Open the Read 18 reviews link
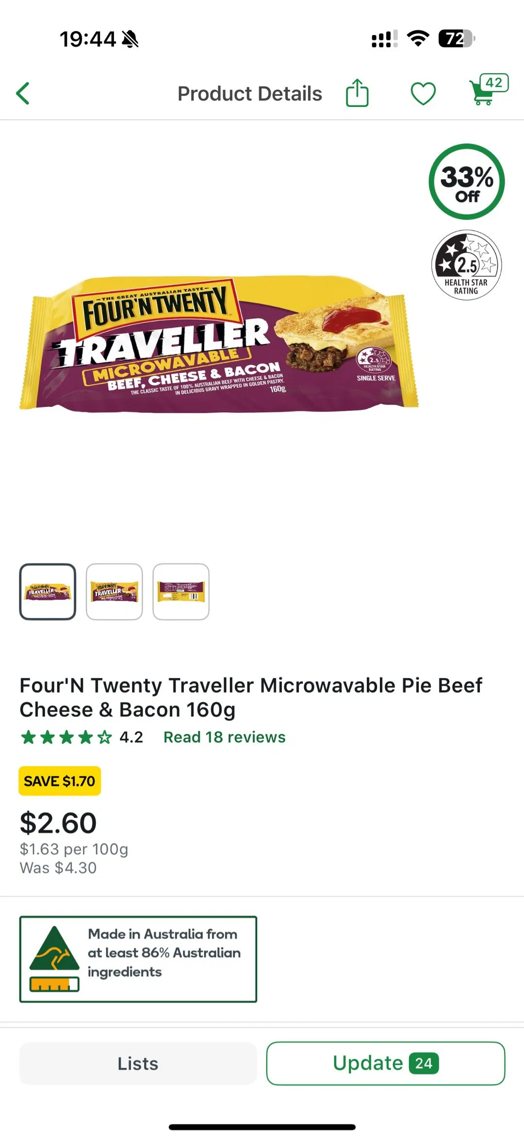Viewport: 524px width, 1140px height. pos(224,737)
